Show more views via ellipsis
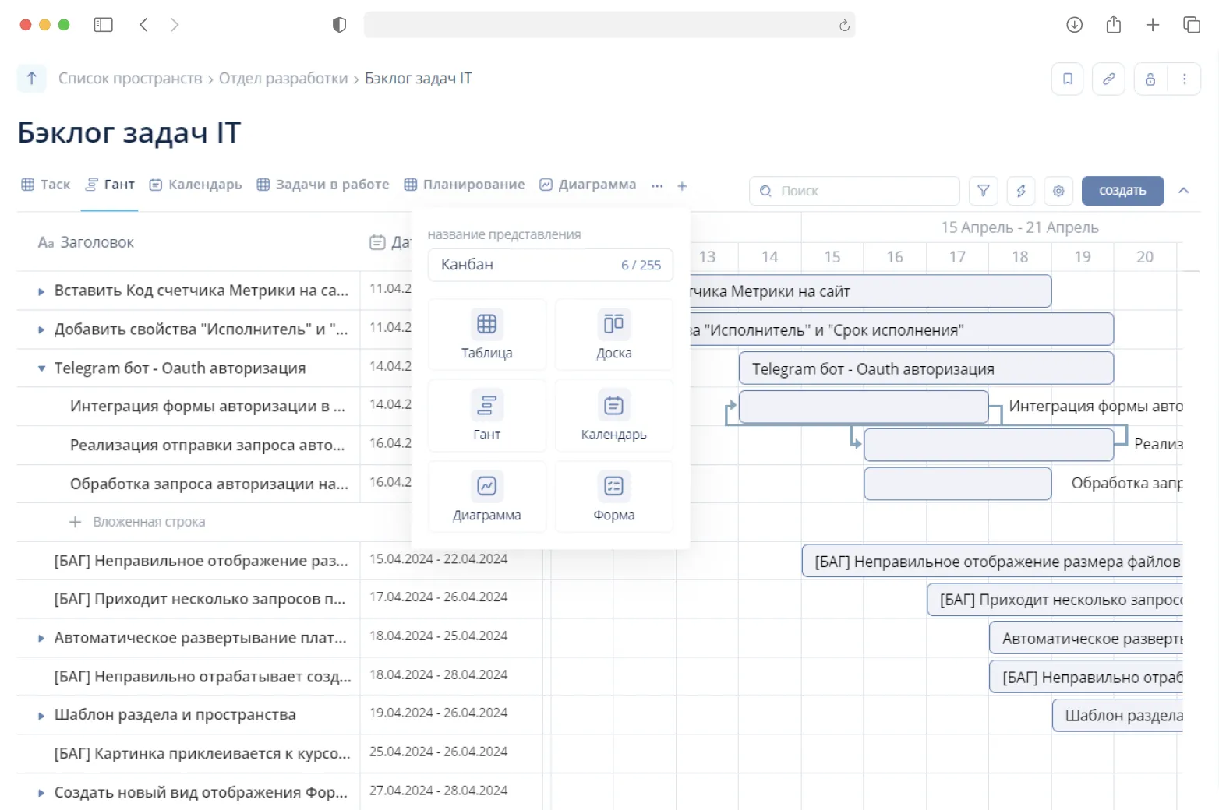Viewport: 1219px width, 810px height. (x=657, y=186)
